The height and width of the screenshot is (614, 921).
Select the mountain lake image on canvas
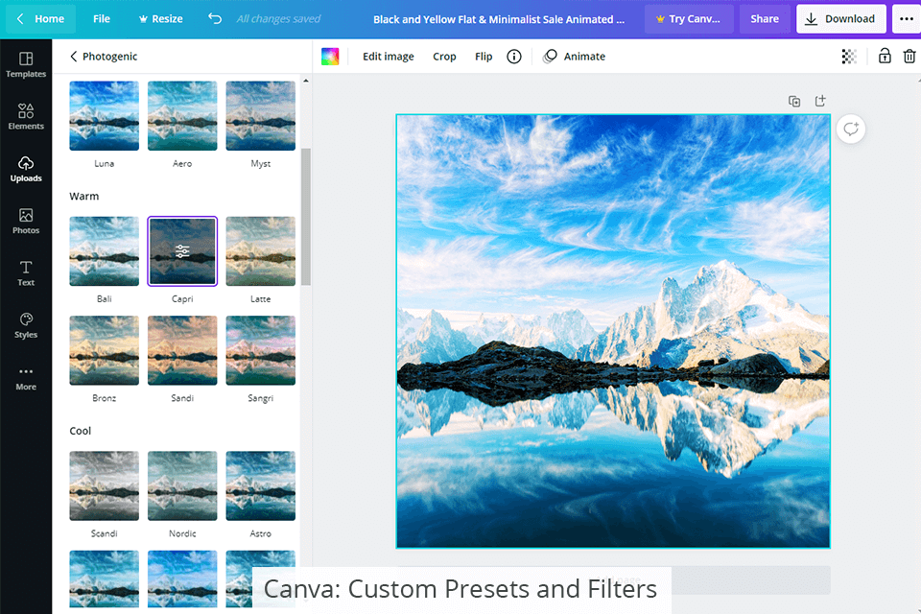coord(613,331)
